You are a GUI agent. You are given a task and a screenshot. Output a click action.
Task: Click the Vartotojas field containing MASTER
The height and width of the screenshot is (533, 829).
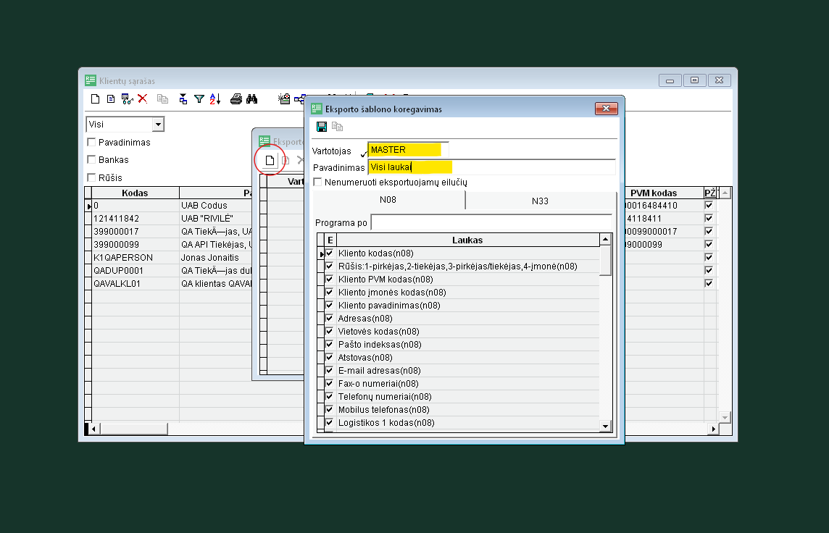pos(408,150)
